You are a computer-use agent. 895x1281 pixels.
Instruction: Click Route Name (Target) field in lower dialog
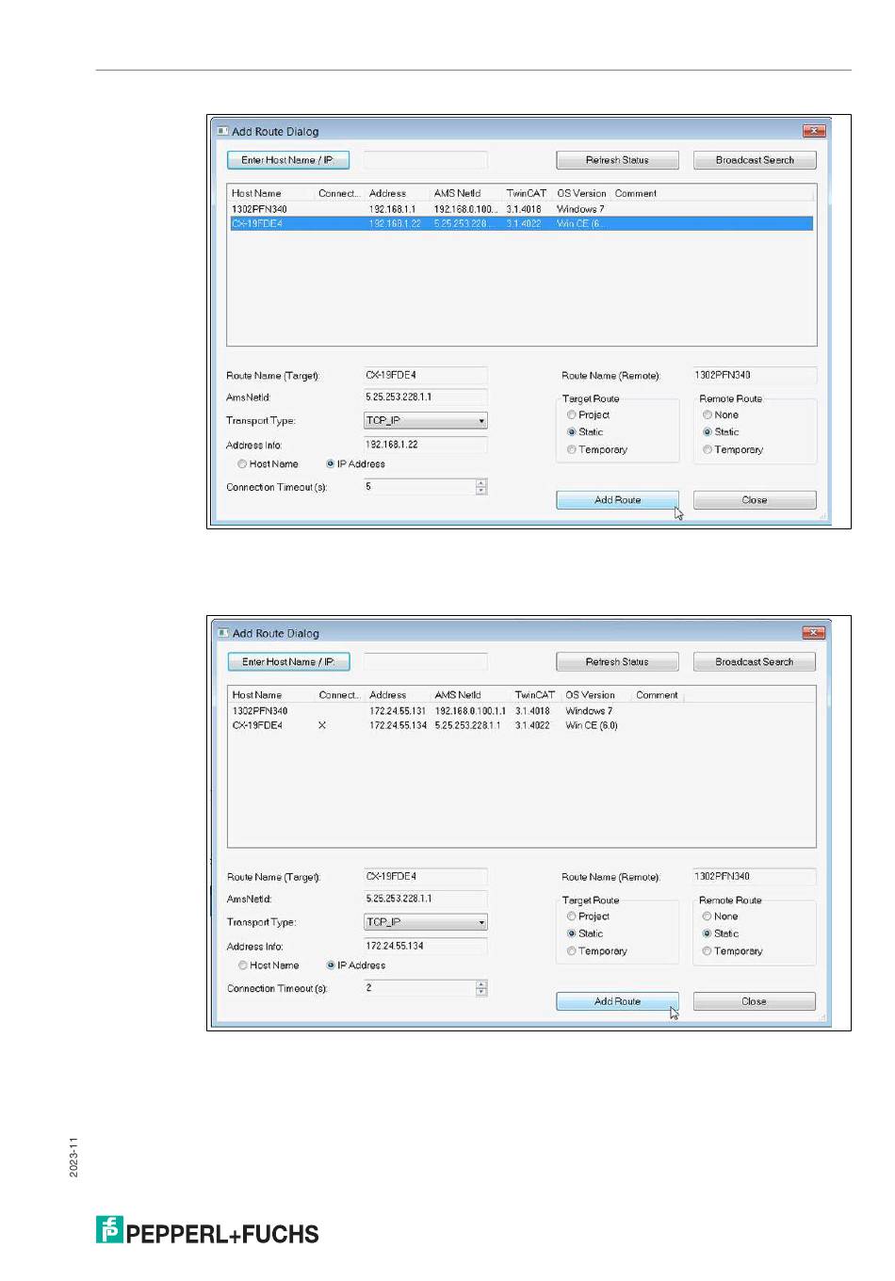[426, 876]
